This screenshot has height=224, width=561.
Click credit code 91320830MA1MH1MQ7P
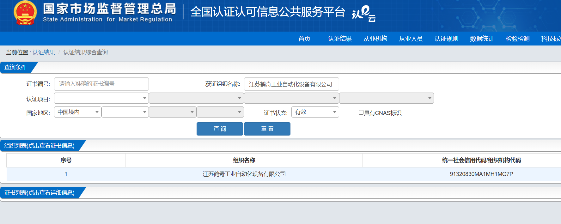(481, 174)
